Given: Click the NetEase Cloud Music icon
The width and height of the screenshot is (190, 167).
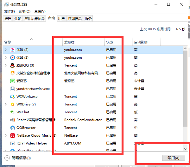Looking at the screenshot, I should [x=12, y=135].
